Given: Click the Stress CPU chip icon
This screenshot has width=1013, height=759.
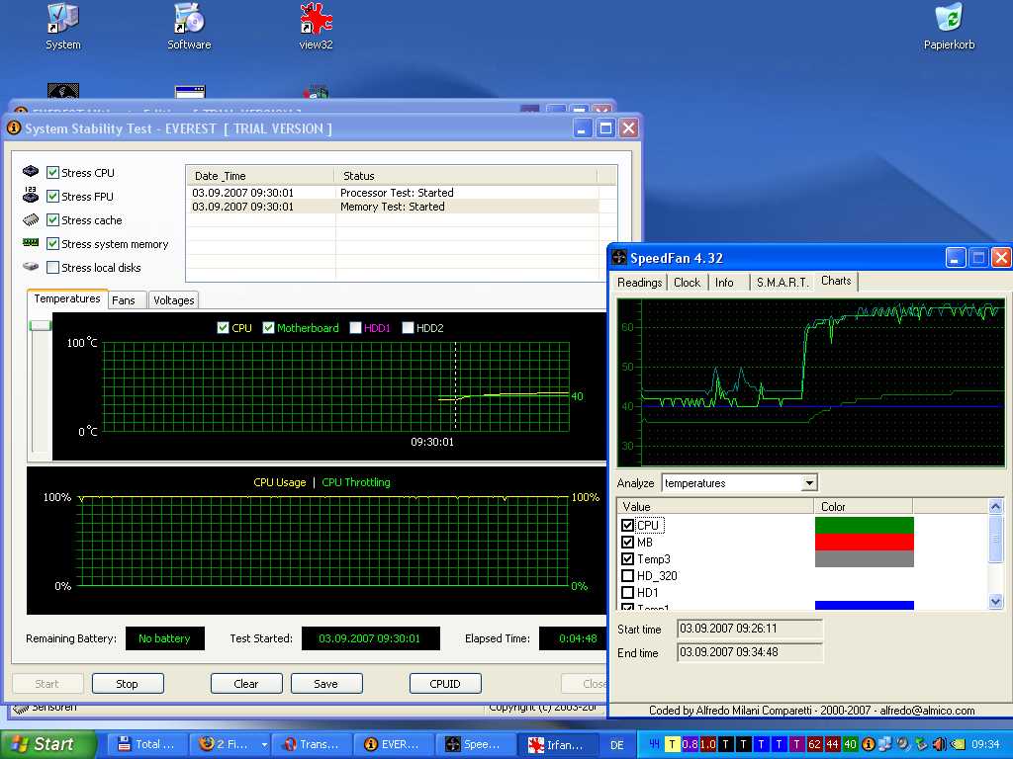Looking at the screenshot, I should tap(31, 171).
